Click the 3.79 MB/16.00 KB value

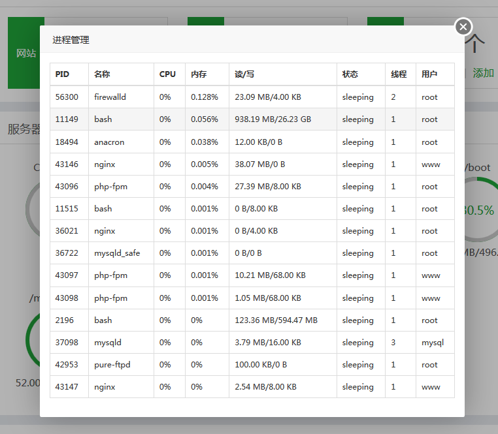268,343
